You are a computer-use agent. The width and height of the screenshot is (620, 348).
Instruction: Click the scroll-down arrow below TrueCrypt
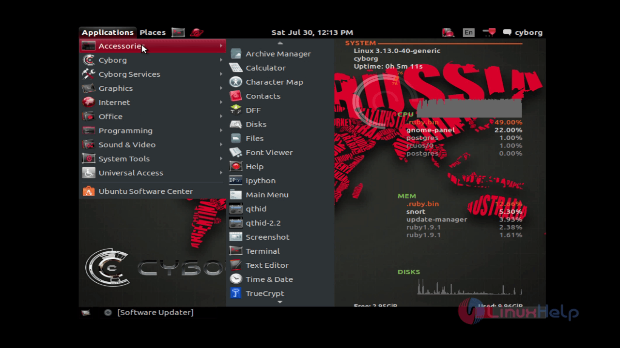(279, 302)
